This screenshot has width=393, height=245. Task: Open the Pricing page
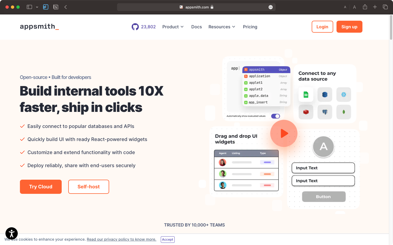click(x=250, y=27)
